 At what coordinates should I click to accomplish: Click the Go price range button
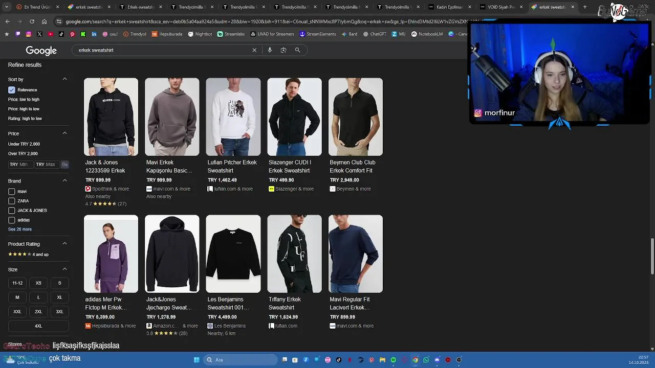[x=64, y=165]
